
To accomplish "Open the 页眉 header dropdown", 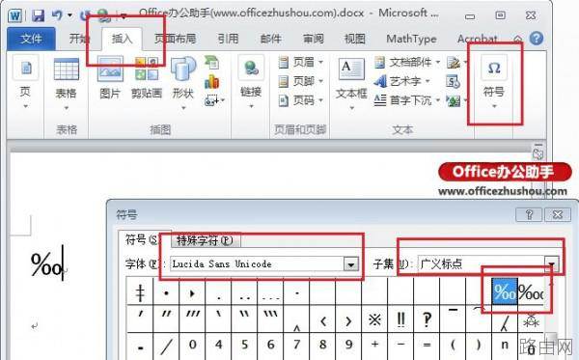I will pyautogui.click(x=300, y=62).
